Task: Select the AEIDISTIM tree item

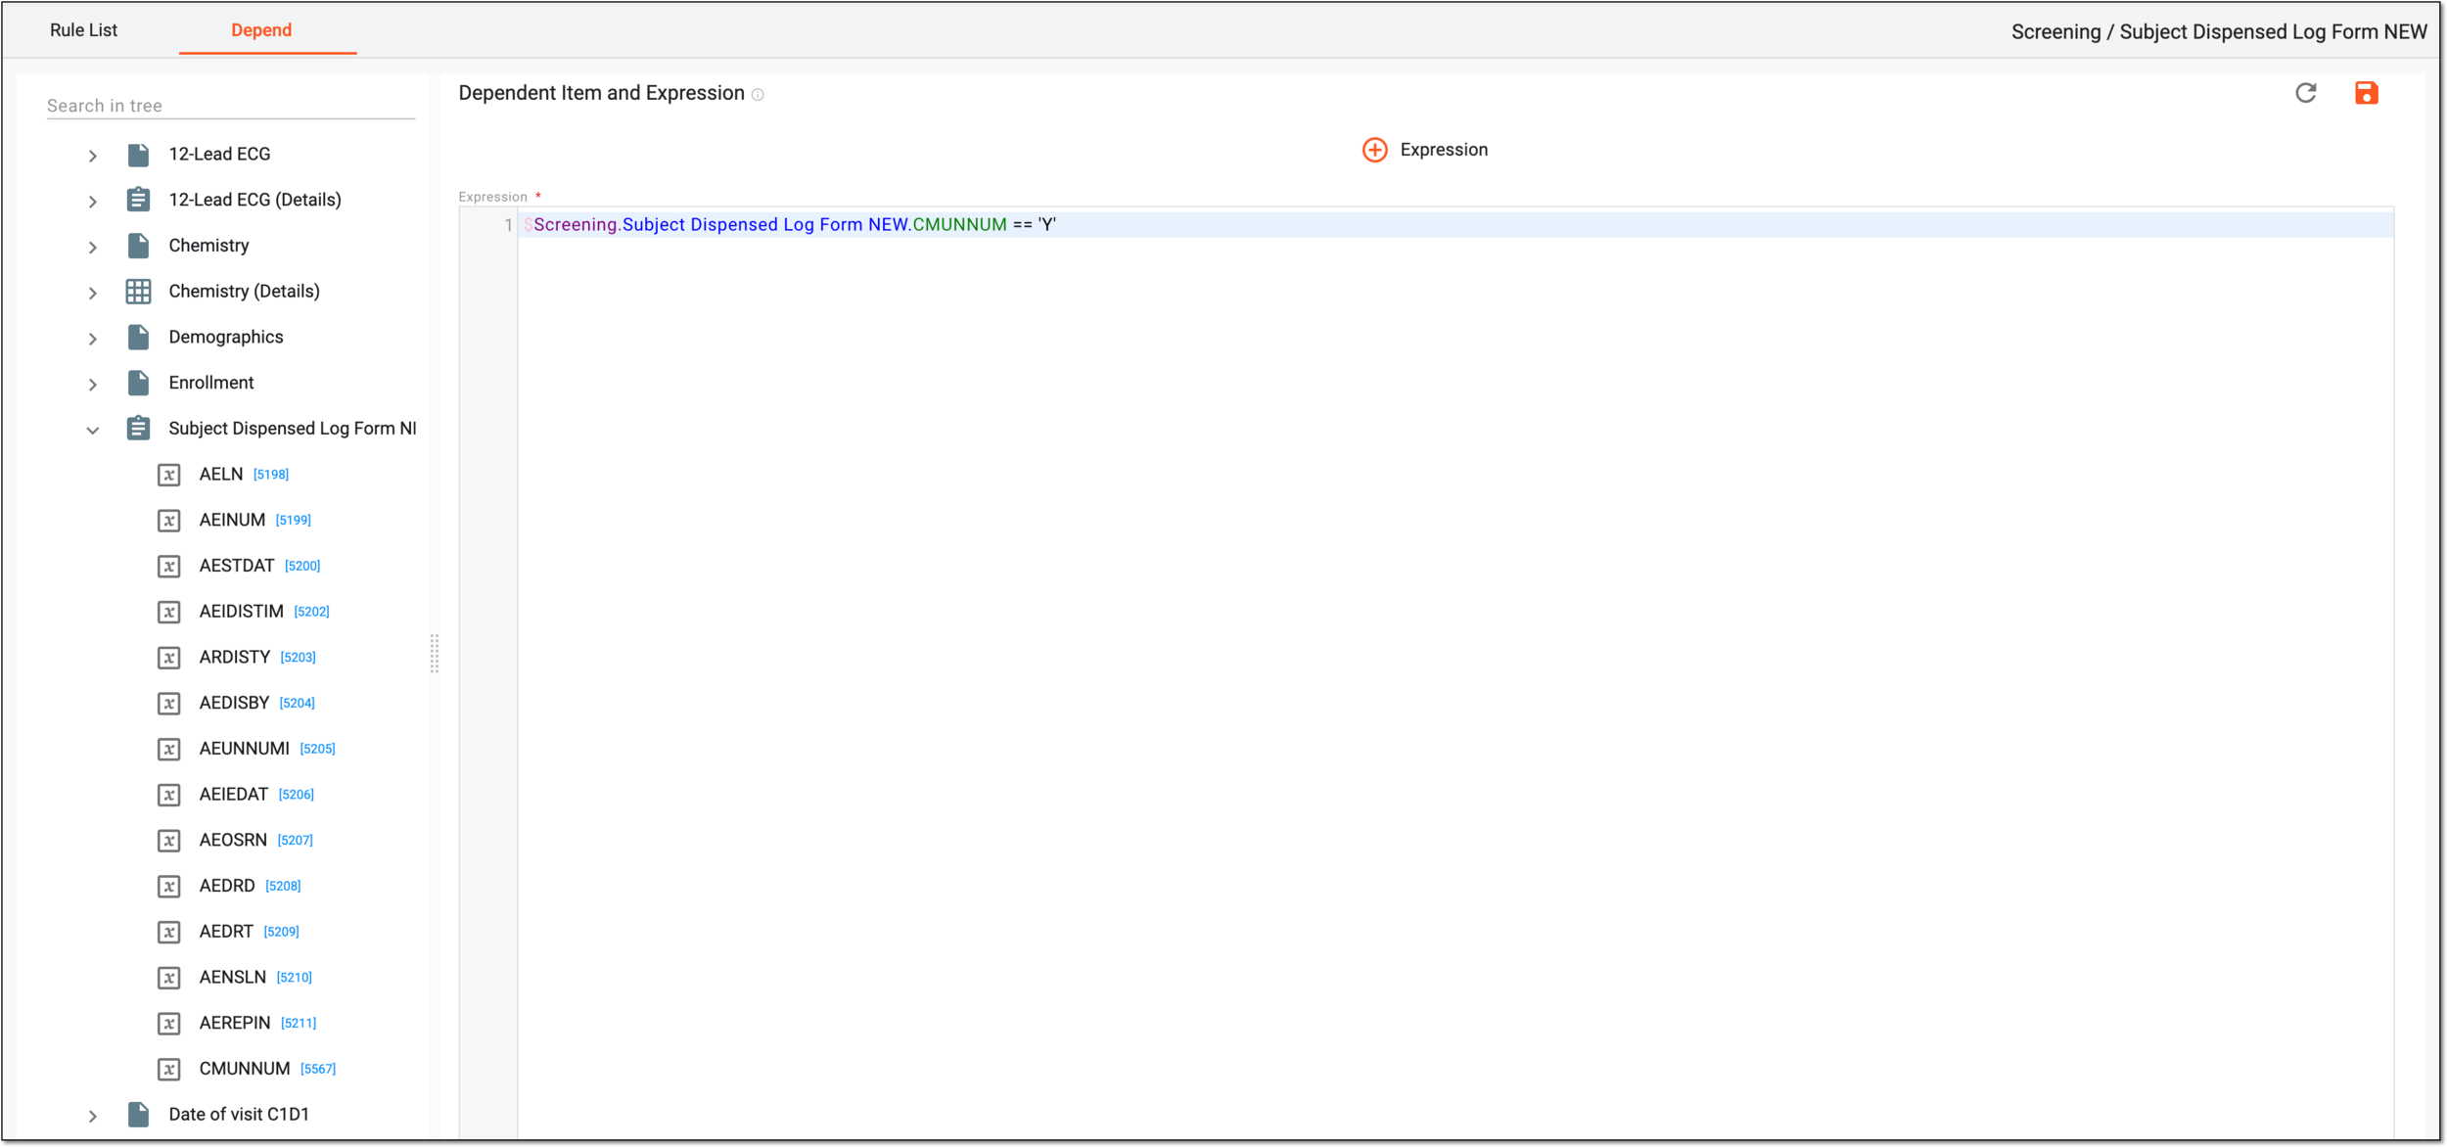Action: click(x=241, y=612)
